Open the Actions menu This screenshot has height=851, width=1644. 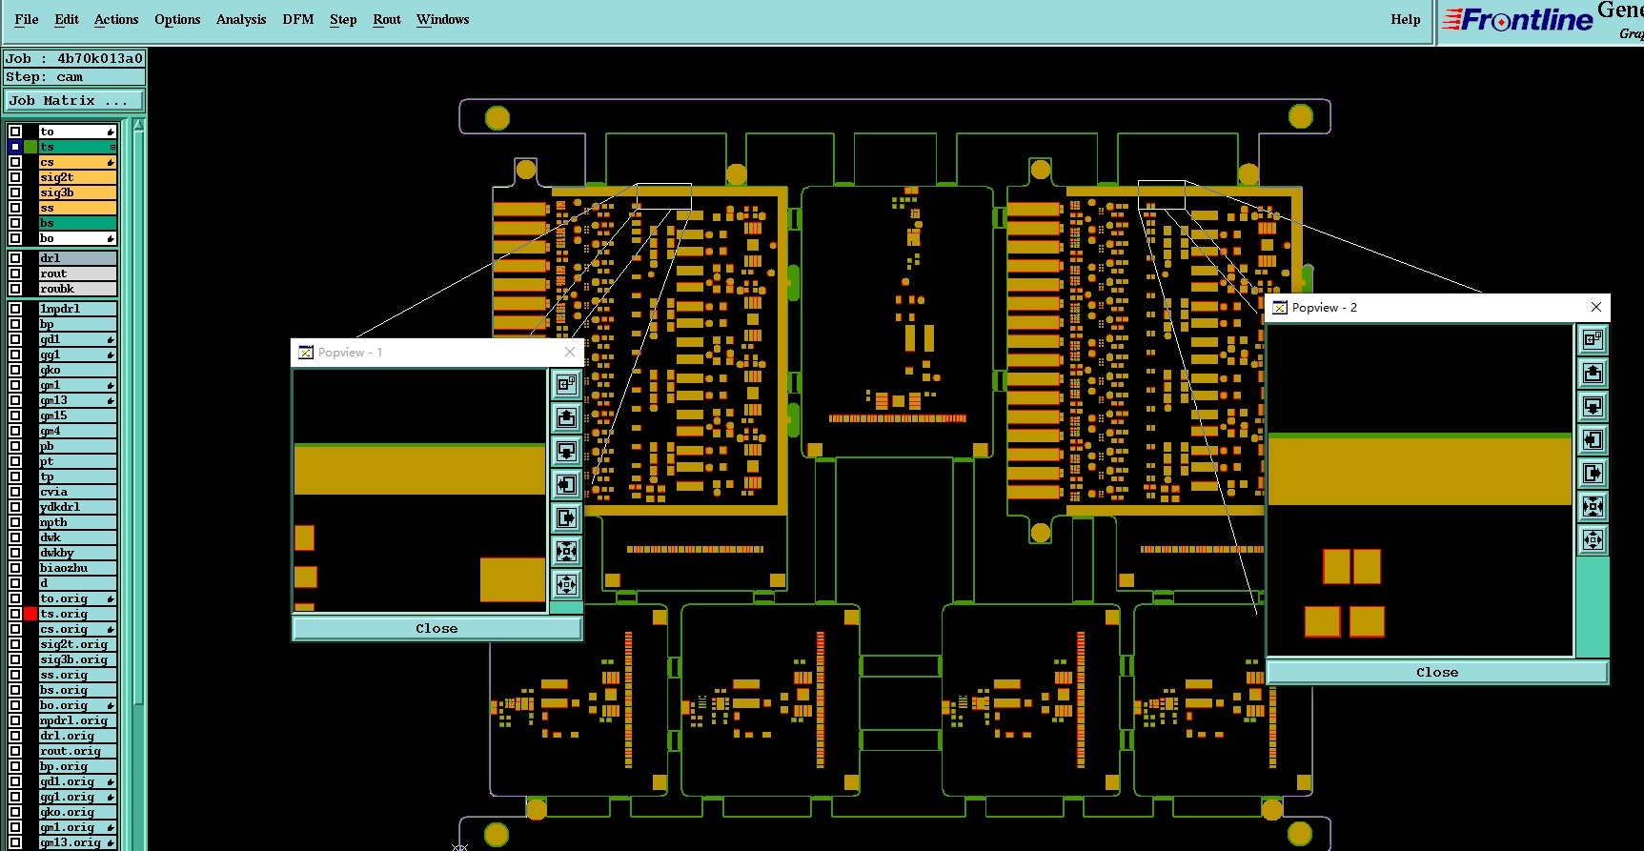[115, 19]
